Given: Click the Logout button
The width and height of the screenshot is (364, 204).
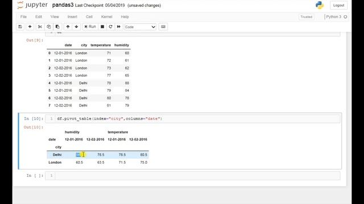Looking at the screenshot, I should (338, 5).
